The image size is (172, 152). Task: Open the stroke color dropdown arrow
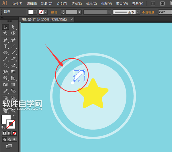[x=46, y=12]
